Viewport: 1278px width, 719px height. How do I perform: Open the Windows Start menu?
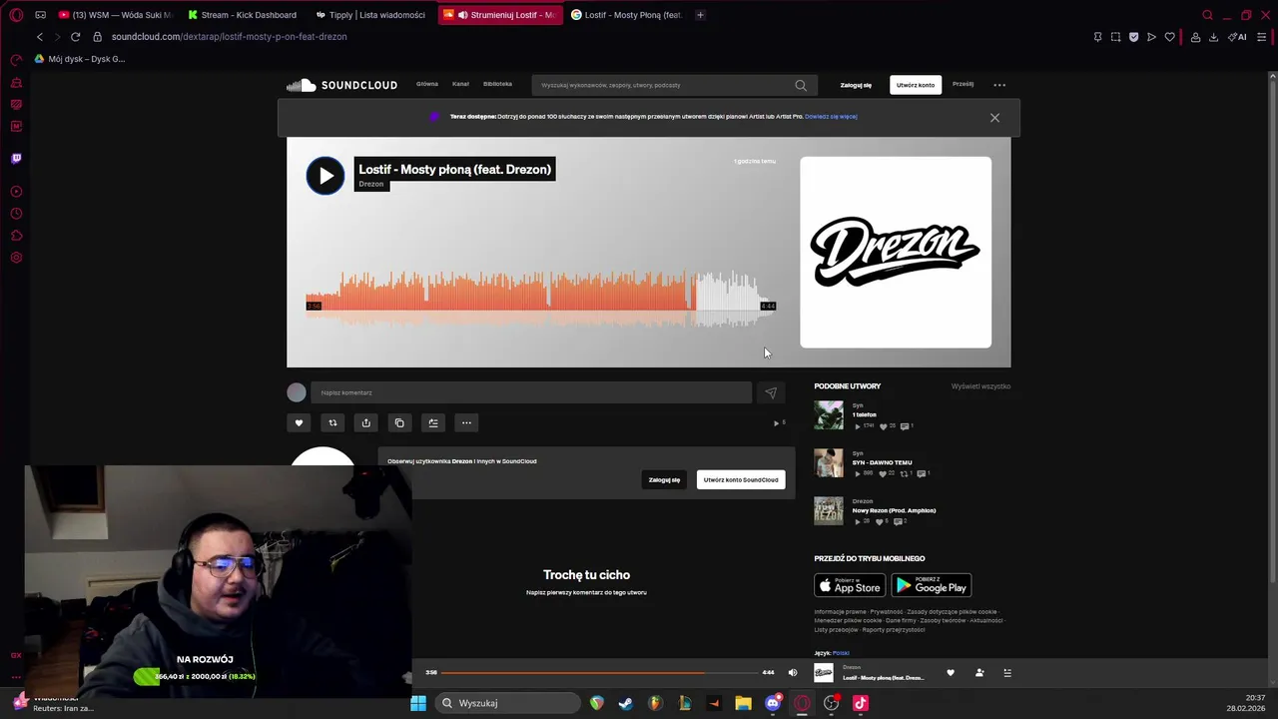pos(418,703)
